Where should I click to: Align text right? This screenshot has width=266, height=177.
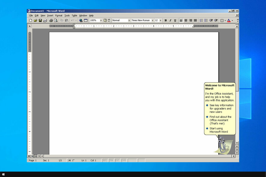tap(191, 20)
